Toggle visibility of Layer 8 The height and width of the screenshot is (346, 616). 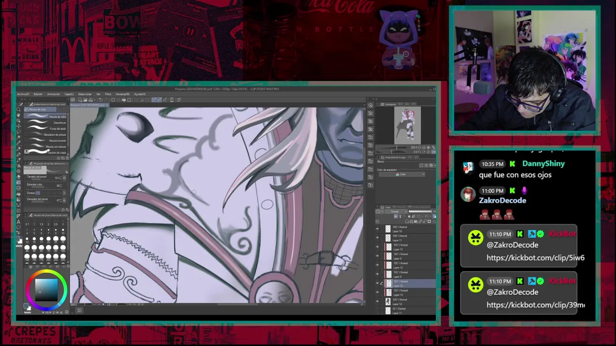377,274
